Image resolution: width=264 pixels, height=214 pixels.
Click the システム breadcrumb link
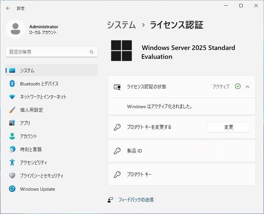point(121,25)
